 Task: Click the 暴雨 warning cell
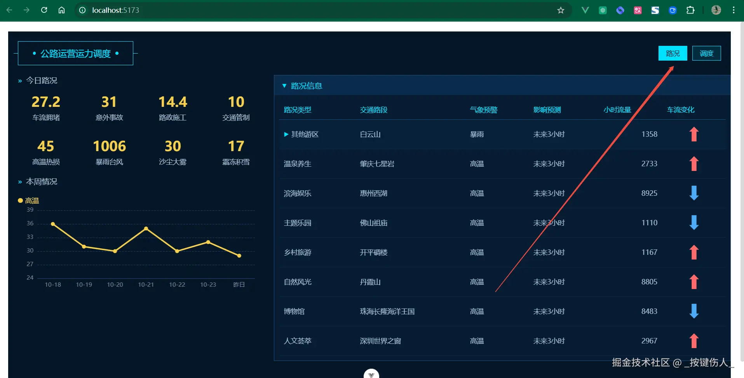pyautogui.click(x=477, y=134)
